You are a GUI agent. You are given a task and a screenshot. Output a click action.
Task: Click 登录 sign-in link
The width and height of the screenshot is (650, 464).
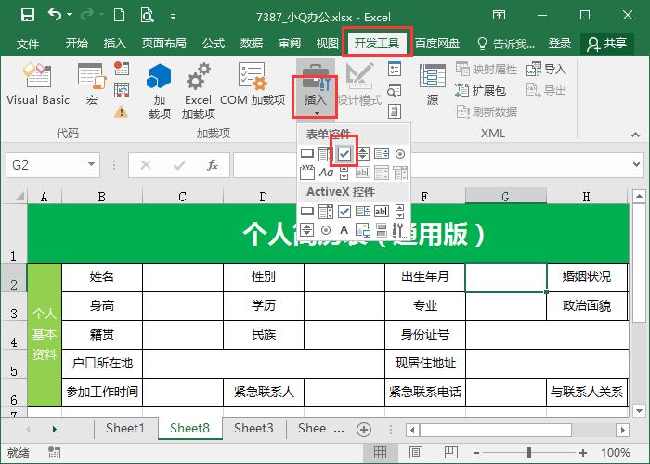pyautogui.click(x=560, y=43)
